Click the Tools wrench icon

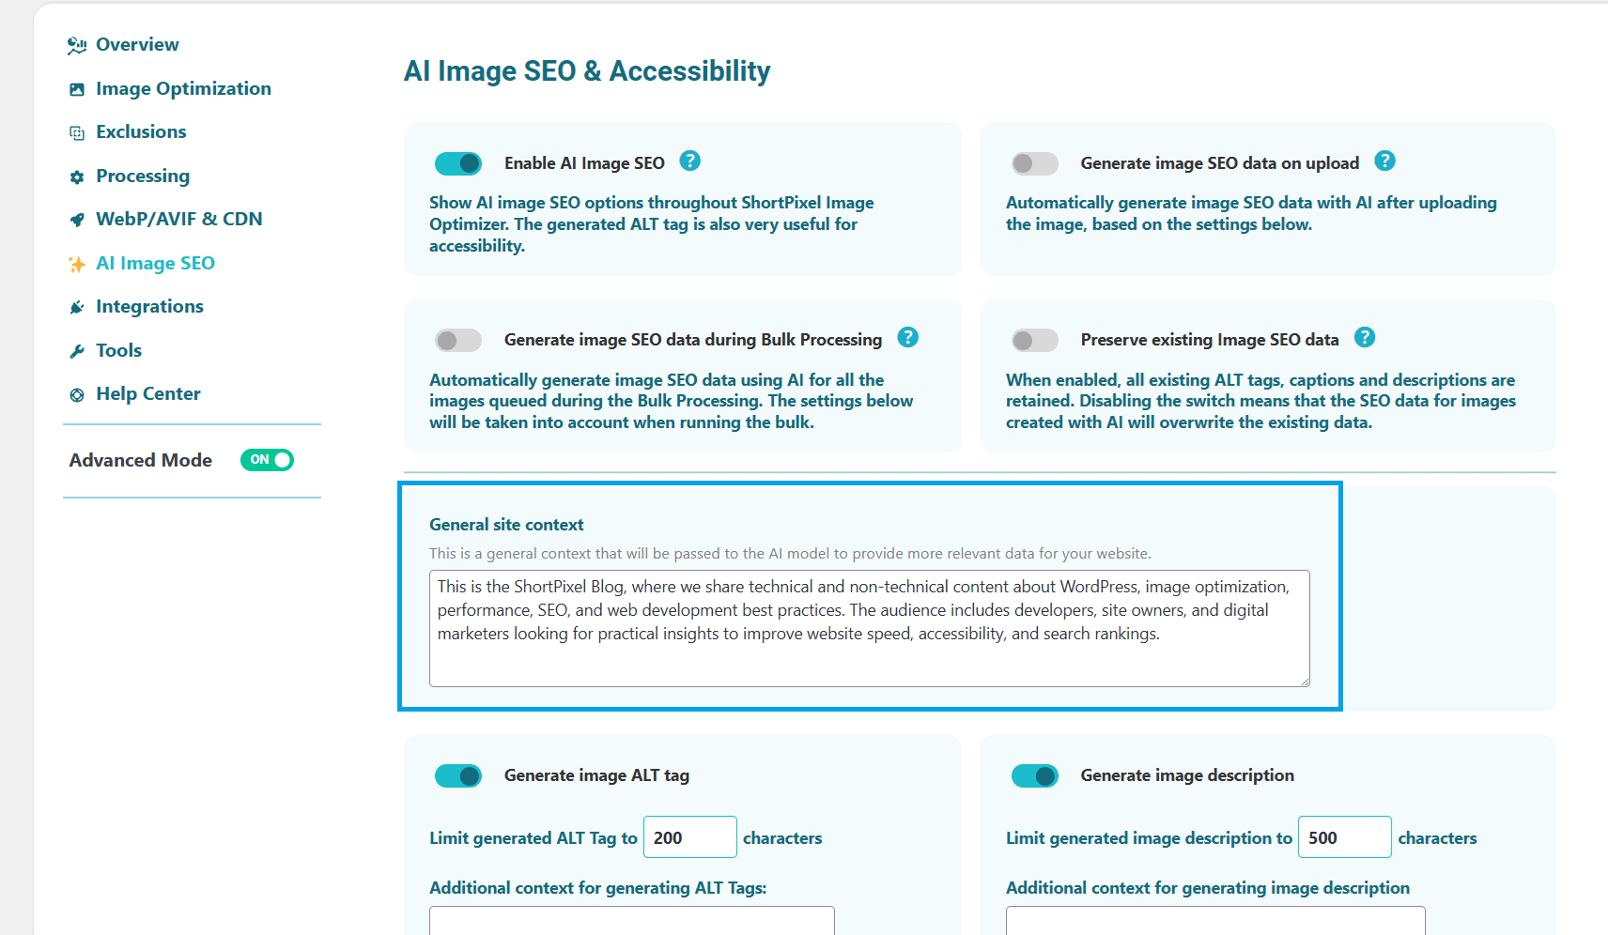click(x=77, y=352)
